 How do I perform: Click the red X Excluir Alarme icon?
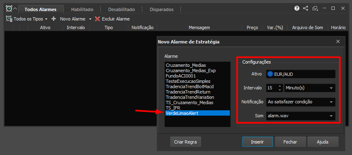[97, 19]
